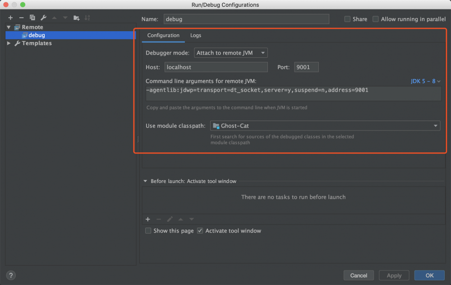
Task: Click the Cancel button
Action: pos(359,276)
